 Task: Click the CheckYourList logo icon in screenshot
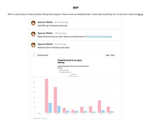[x=34, y=55]
